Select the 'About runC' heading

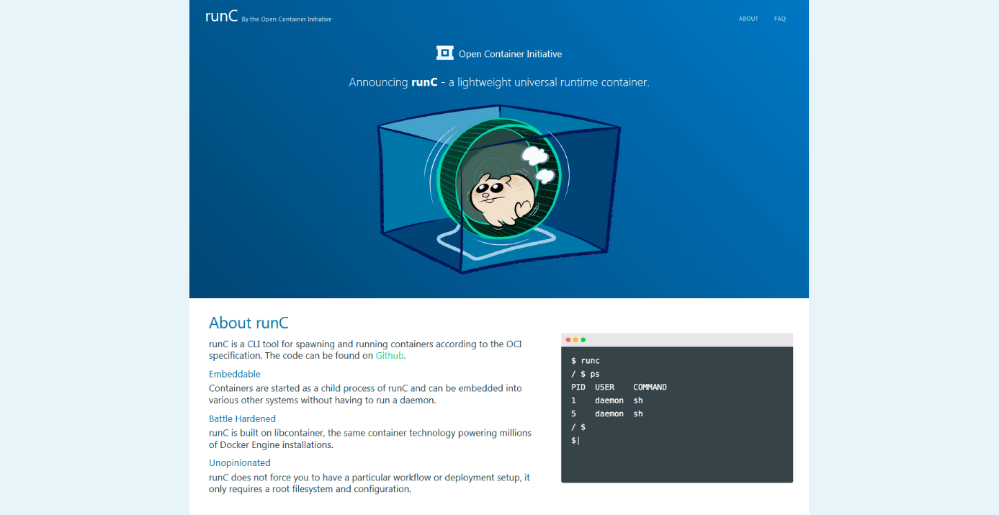248,323
